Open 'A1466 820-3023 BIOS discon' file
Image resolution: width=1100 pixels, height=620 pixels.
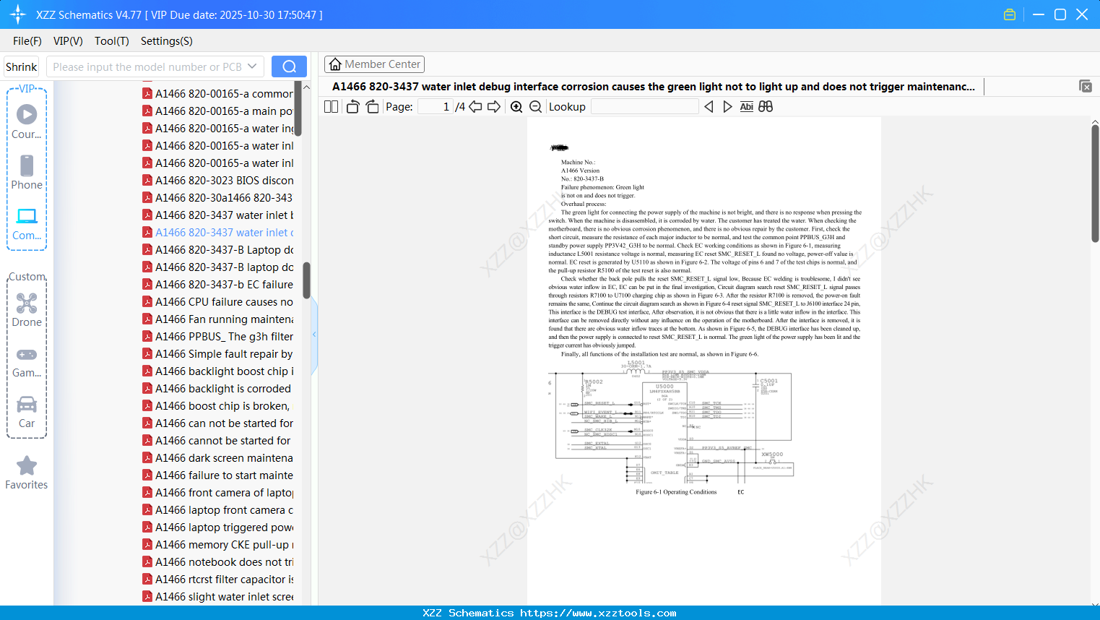tap(217, 181)
